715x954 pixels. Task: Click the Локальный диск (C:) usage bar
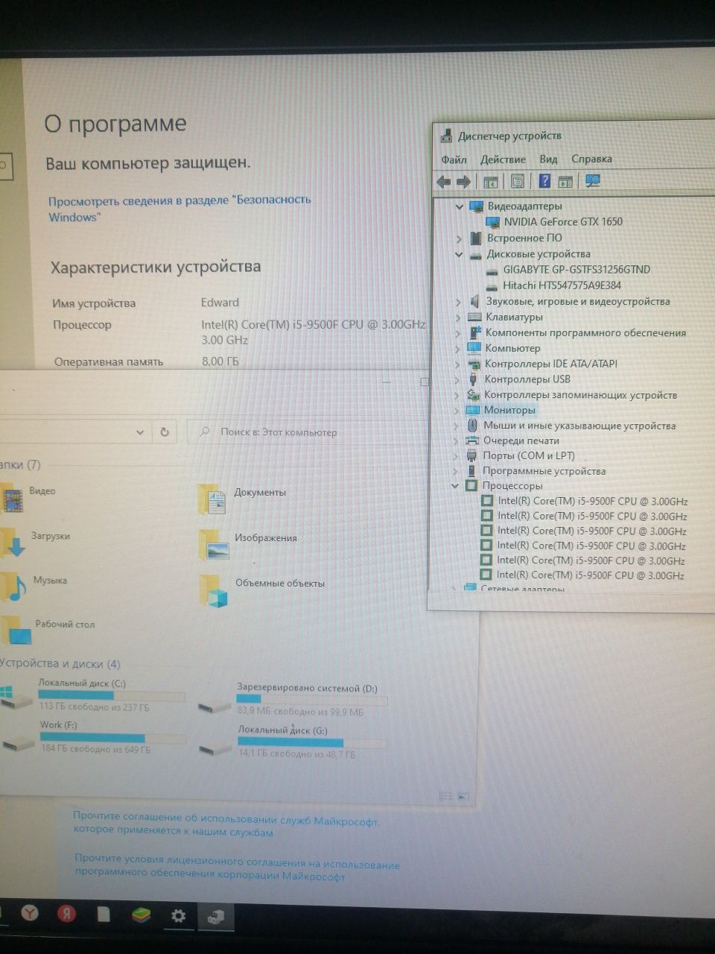pyautogui.click(x=111, y=695)
